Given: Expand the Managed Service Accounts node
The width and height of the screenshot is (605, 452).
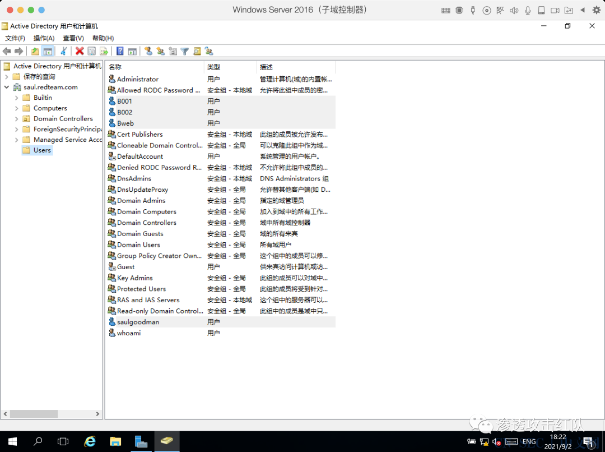Looking at the screenshot, I should pos(17,140).
